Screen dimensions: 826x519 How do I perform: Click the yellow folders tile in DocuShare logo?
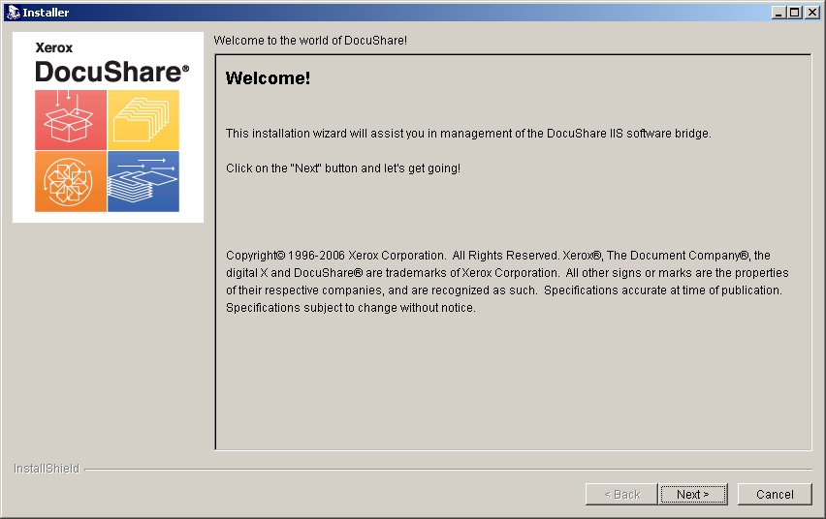(x=143, y=120)
